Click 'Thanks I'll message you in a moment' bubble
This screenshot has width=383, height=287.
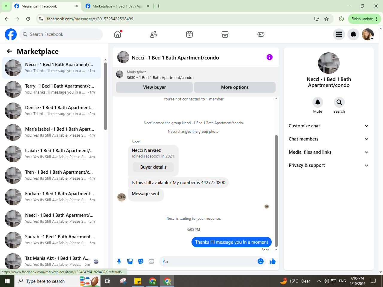click(x=232, y=242)
